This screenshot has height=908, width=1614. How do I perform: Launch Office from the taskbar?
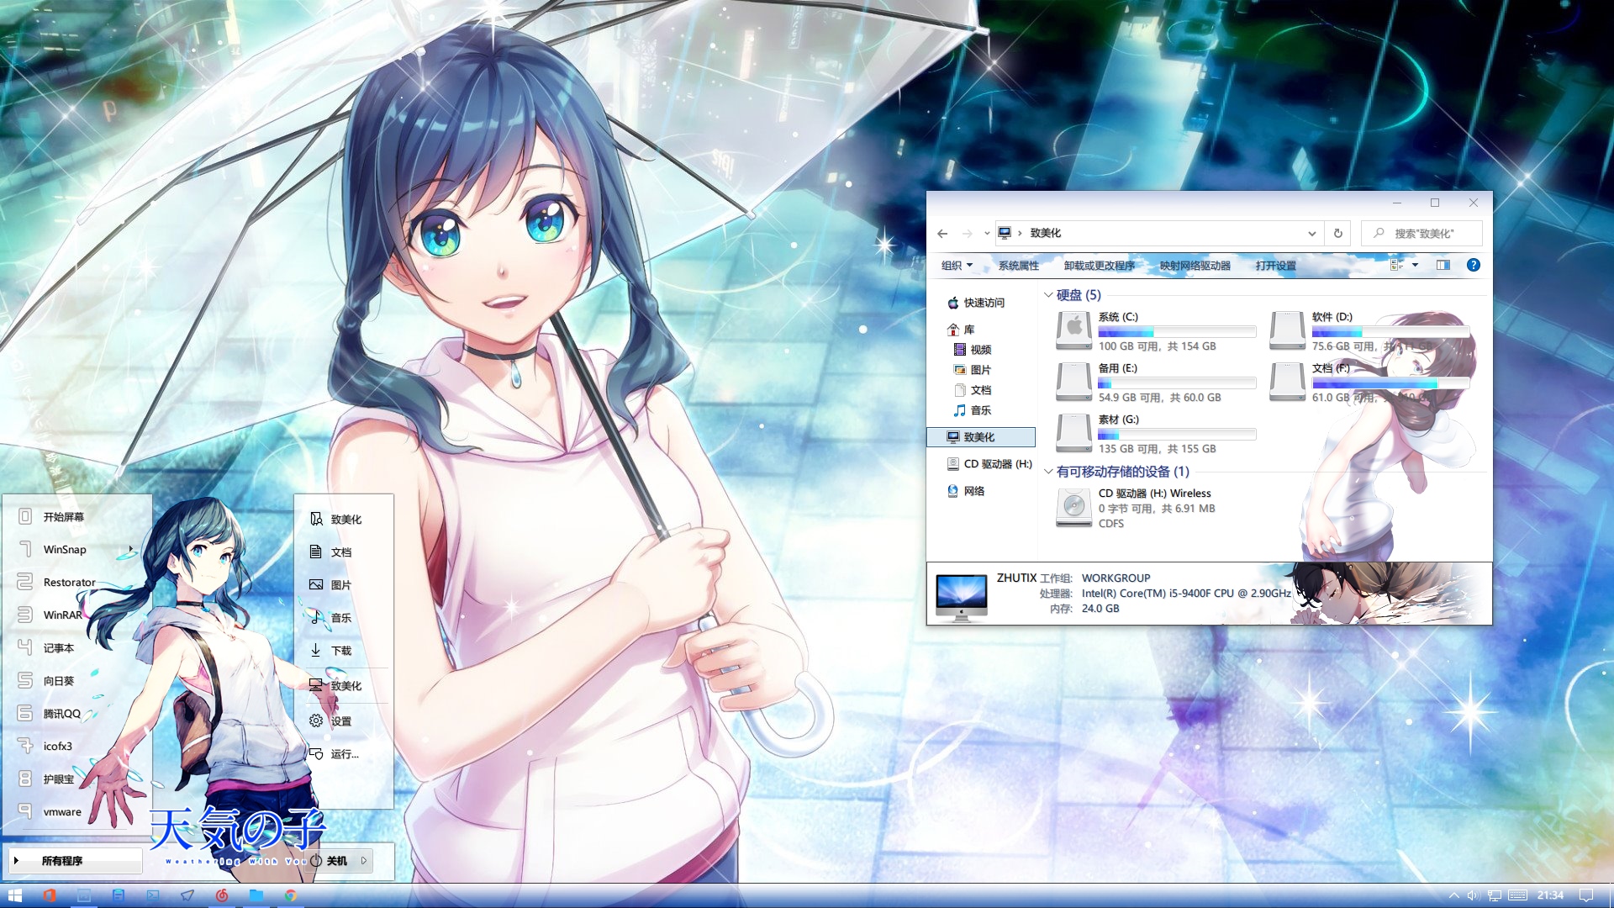(x=50, y=895)
